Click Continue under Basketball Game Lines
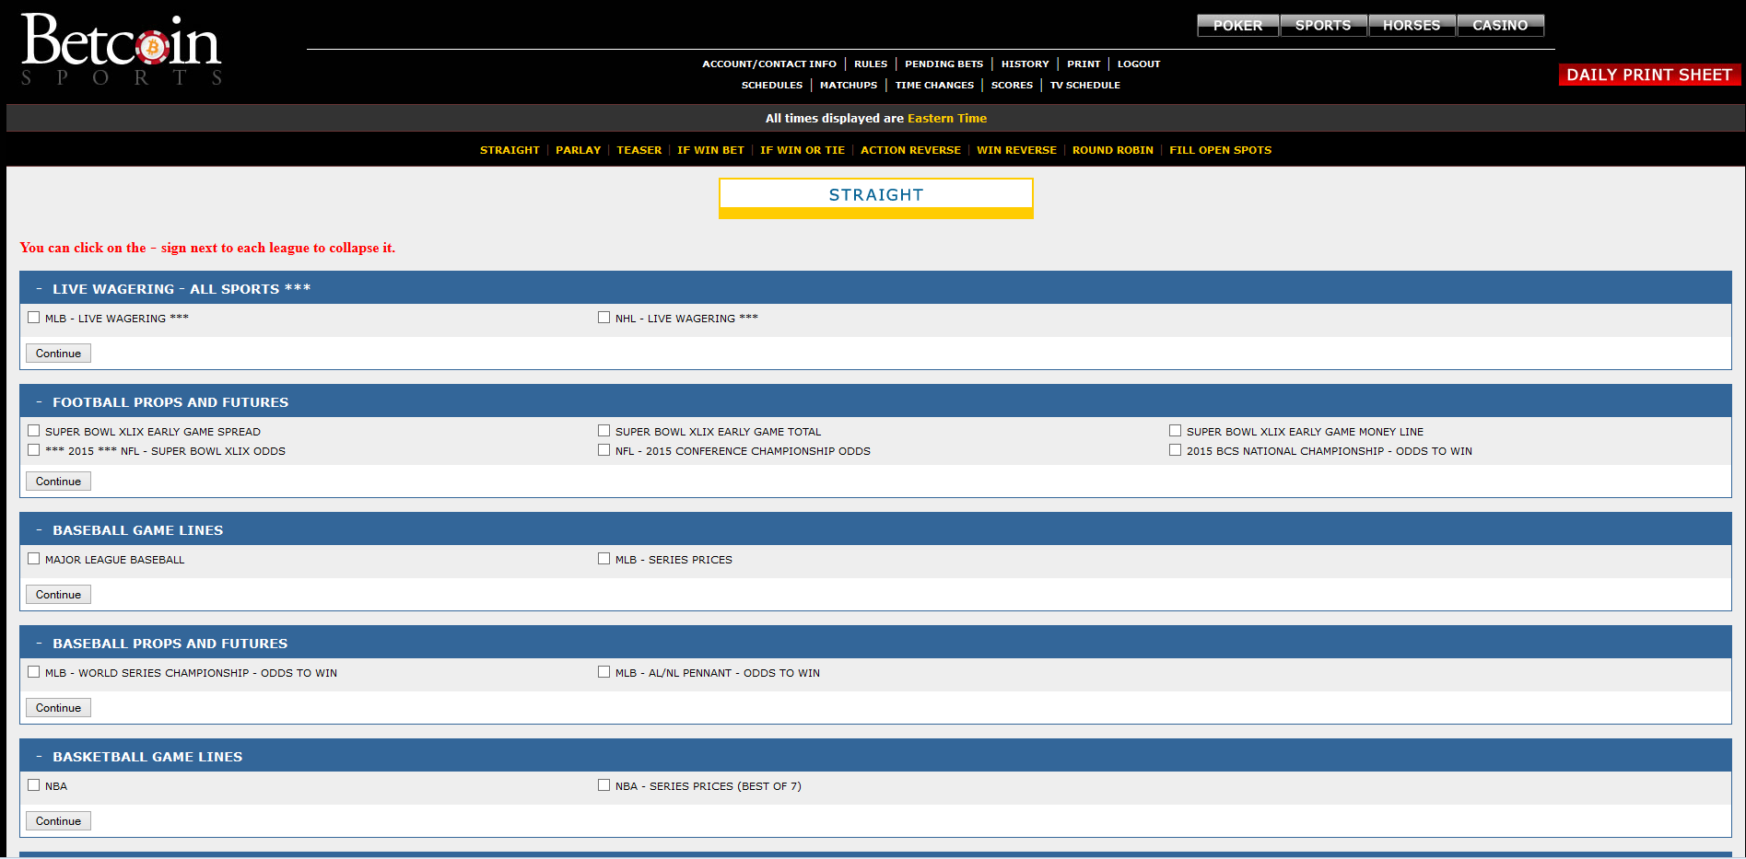The height and width of the screenshot is (859, 1746). click(58, 821)
